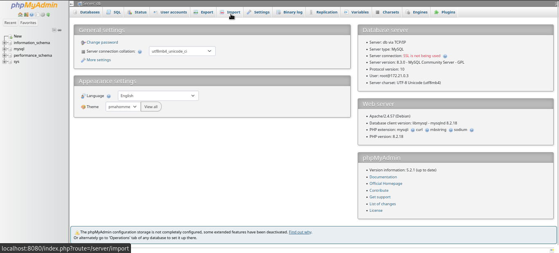The height and width of the screenshot is (253, 559).
Task: Click the left arrow collapse-panel icon near Server: db
Action: 72,3
